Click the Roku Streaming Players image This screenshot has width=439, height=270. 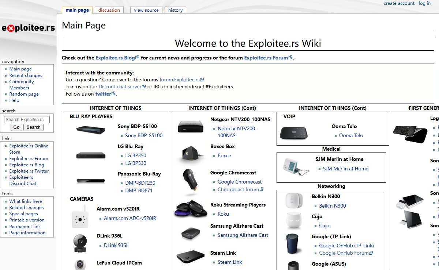[190, 209]
